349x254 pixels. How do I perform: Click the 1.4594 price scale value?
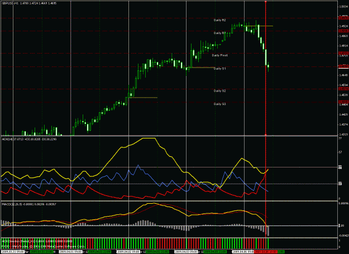[x=343, y=85]
